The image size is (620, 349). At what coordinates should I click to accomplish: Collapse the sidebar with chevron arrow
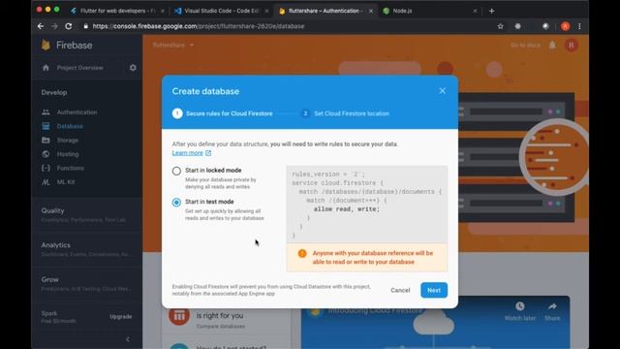coord(128,339)
